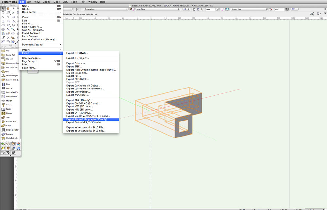The width and height of the screenshot is (327, 210).
Task: Open the Custom View dropdown
Action: [249, 9]
